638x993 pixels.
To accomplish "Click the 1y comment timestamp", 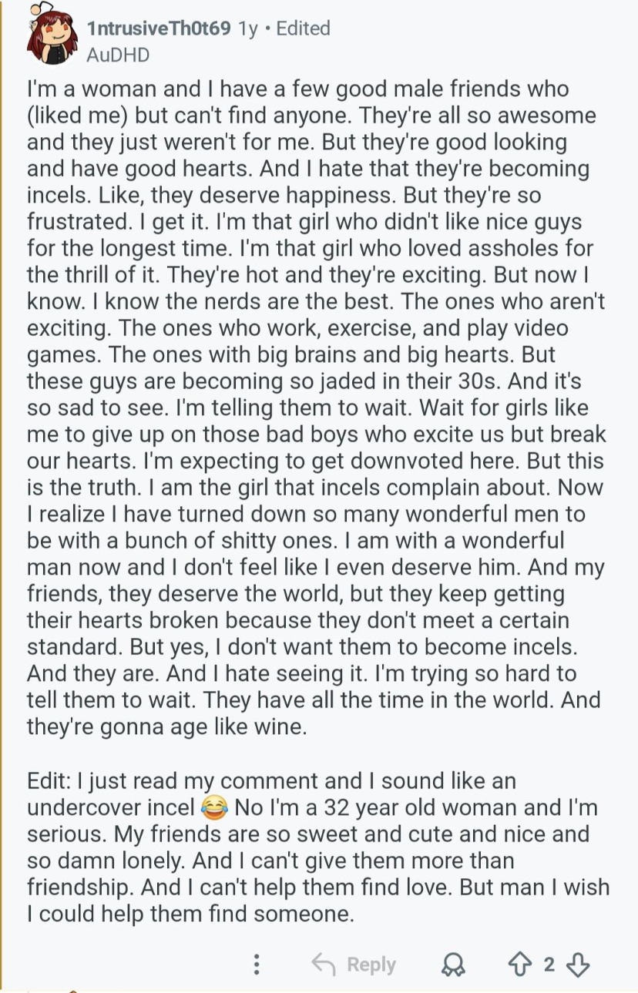I will pos(247,29).
